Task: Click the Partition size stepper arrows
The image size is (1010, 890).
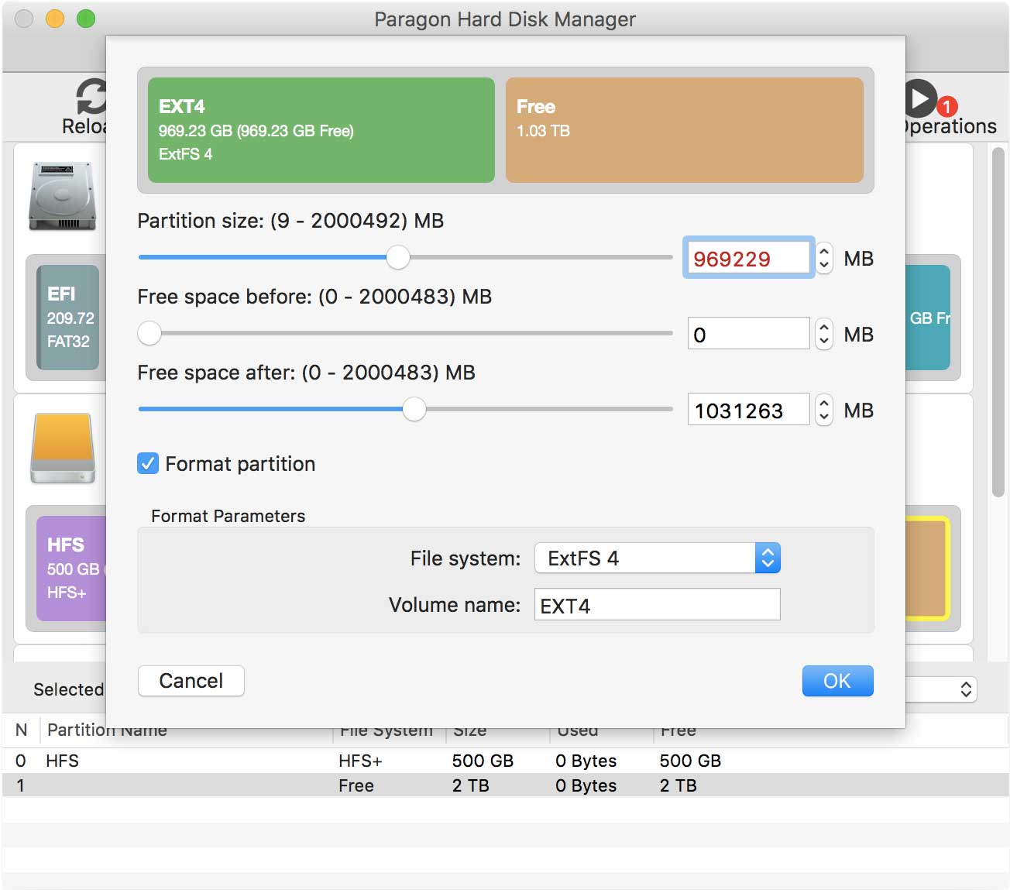Action: [824, 258]
